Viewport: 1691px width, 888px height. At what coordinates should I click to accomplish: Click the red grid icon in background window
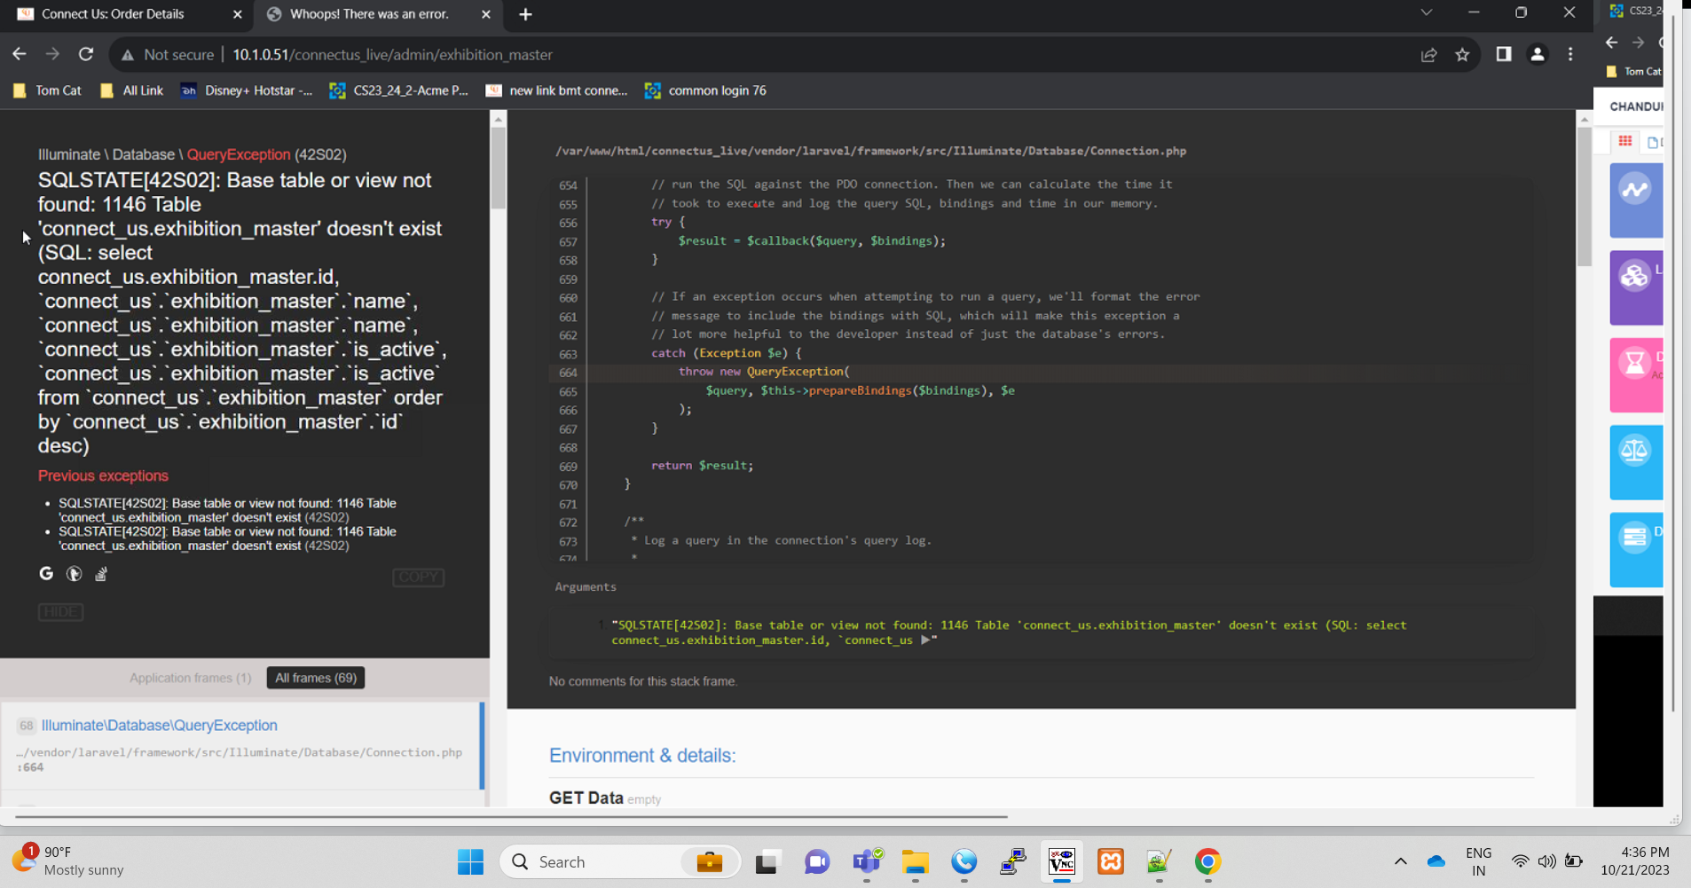coord(1624,141)
